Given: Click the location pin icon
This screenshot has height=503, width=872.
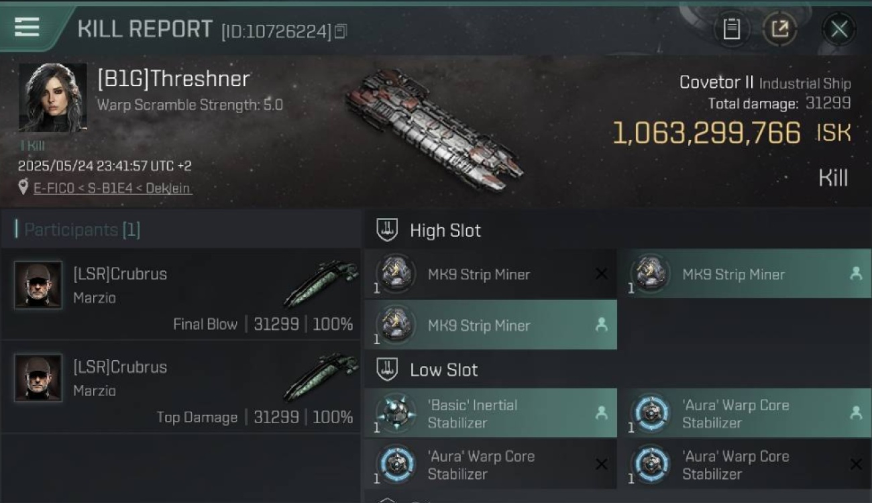Looking at the screenshot, I should point(23,188).
